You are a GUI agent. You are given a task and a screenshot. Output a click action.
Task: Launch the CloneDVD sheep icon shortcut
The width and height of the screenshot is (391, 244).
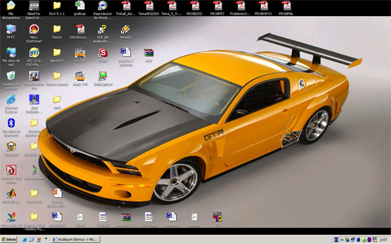click(x=11, y=147)
